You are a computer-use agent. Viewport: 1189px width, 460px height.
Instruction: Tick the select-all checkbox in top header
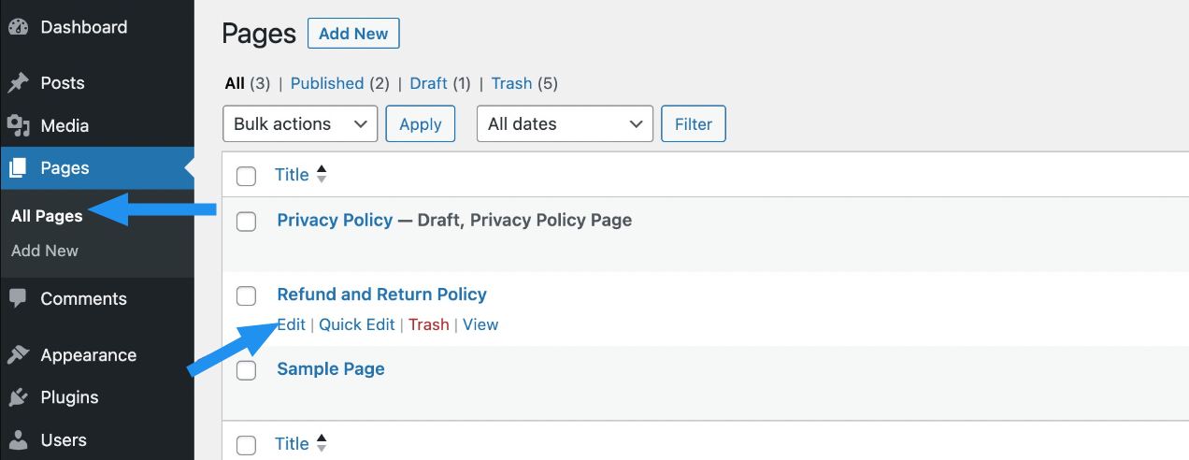[x=246, y=176]
